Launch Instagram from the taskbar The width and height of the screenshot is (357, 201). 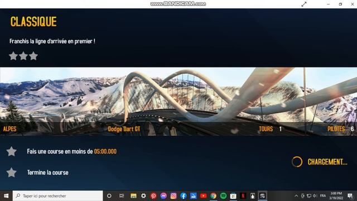(x=173, y=196)
